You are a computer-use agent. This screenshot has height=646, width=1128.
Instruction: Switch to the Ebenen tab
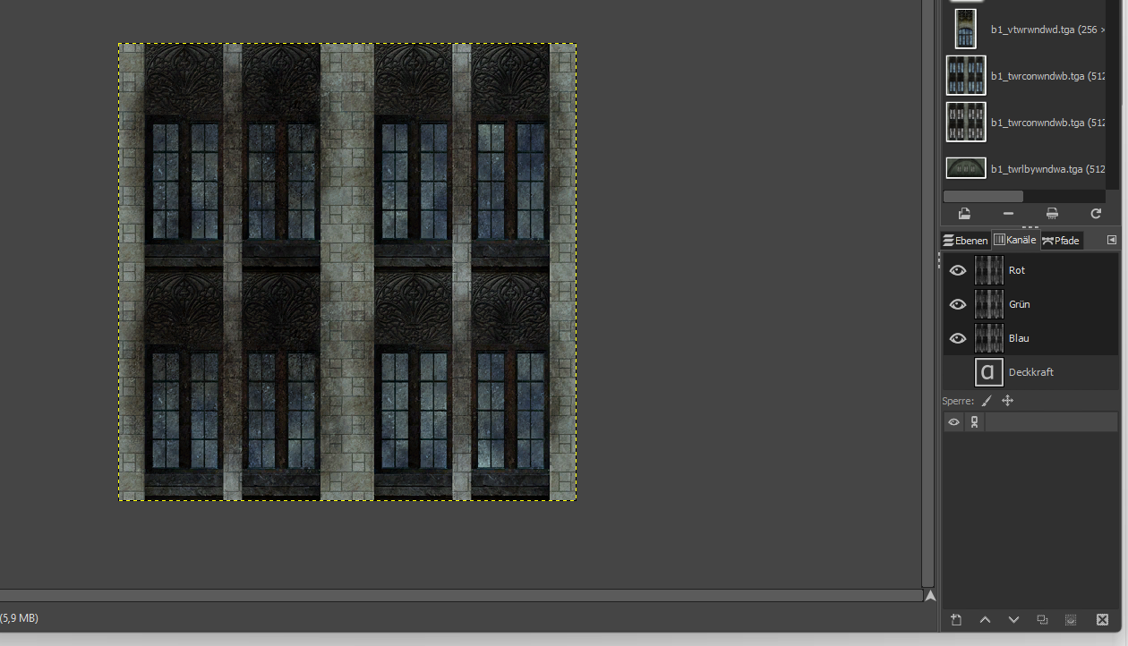[x=965, y=240]
